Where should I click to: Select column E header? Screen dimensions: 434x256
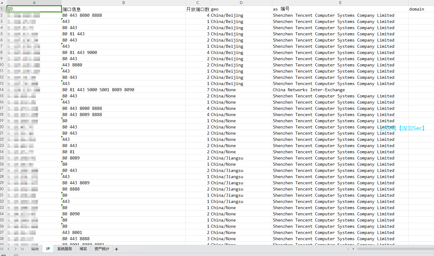pos(340,3)
